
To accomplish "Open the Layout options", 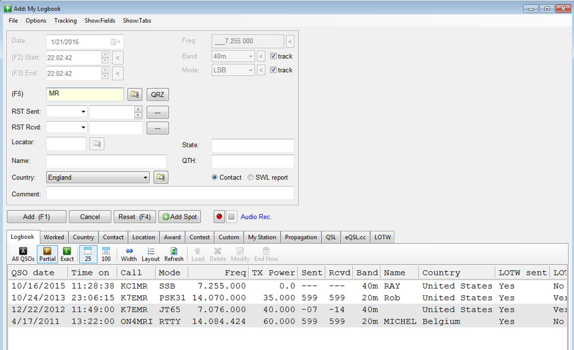I will (x=150, y=254).
